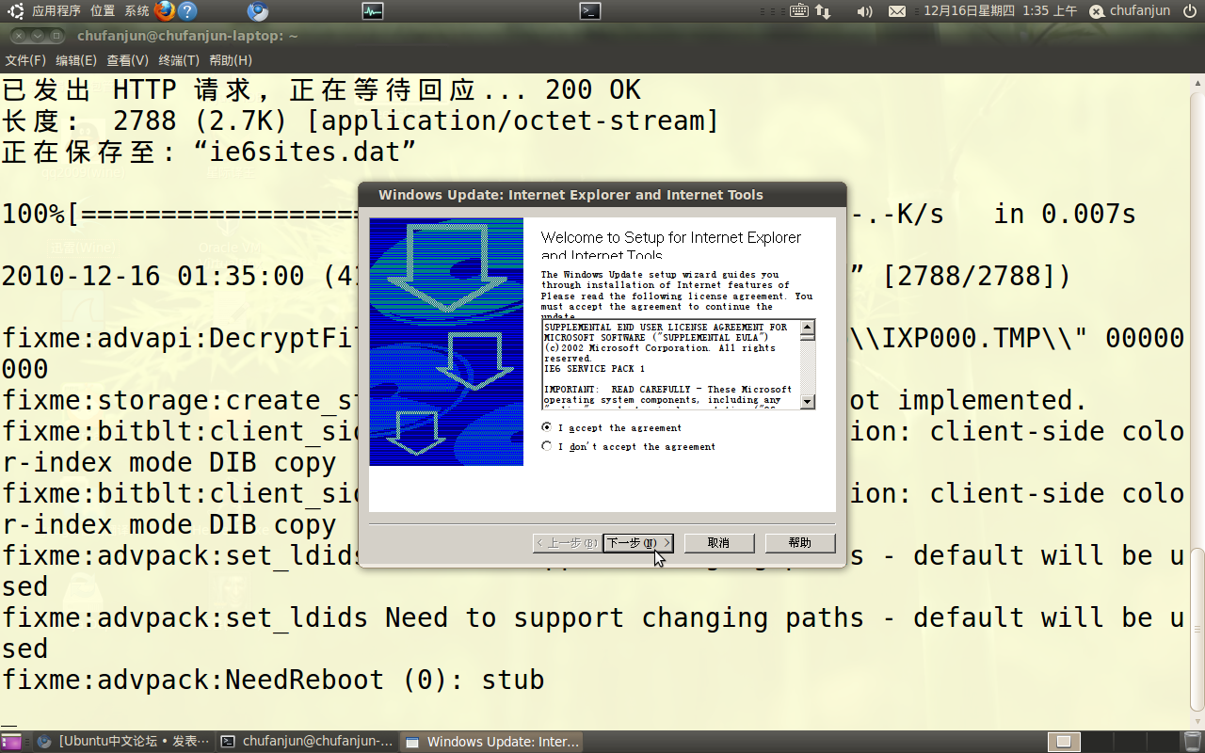Click the 上一步 (Back) button
The height and width of the screenshot is (753, 1205).
click(567, 543)
